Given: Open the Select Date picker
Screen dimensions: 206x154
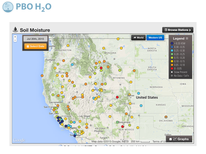Looking at the screenshot, I should pos(35,46).
